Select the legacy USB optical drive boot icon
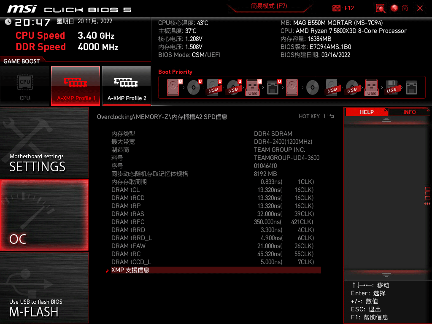 click(x=352, y=87)
